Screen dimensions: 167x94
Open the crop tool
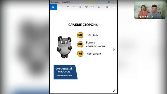pyautogui.click(x=99, y=7)
